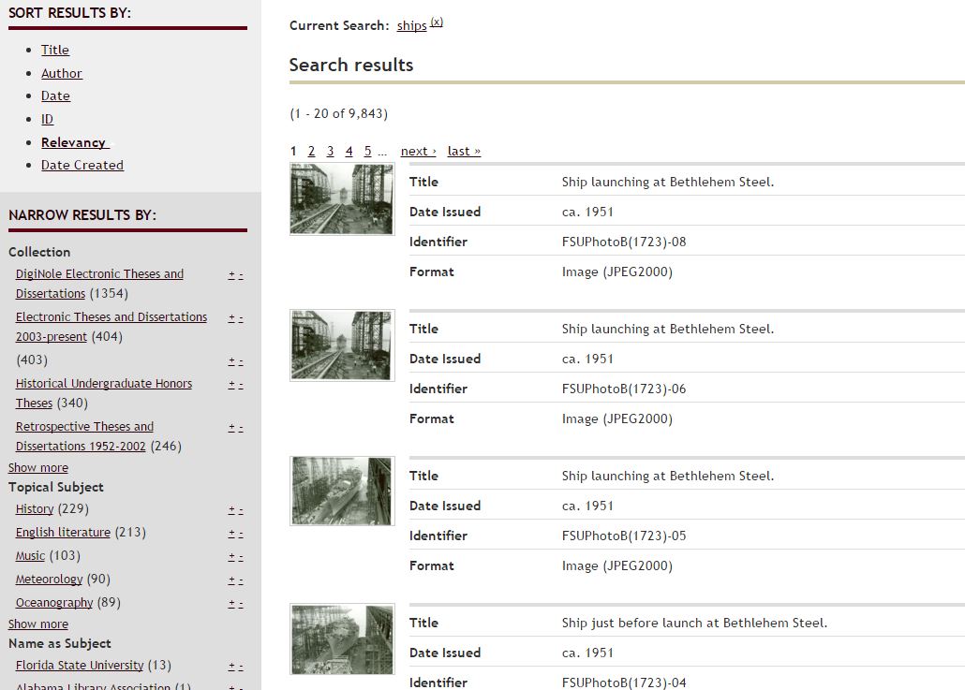Click plus next to Meteorology subject
Screen dimensions: 965x690
coord(231,580)
